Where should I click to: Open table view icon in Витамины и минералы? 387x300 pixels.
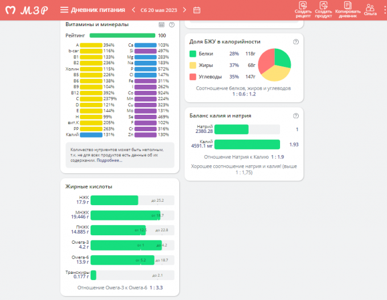pos(162,25)
